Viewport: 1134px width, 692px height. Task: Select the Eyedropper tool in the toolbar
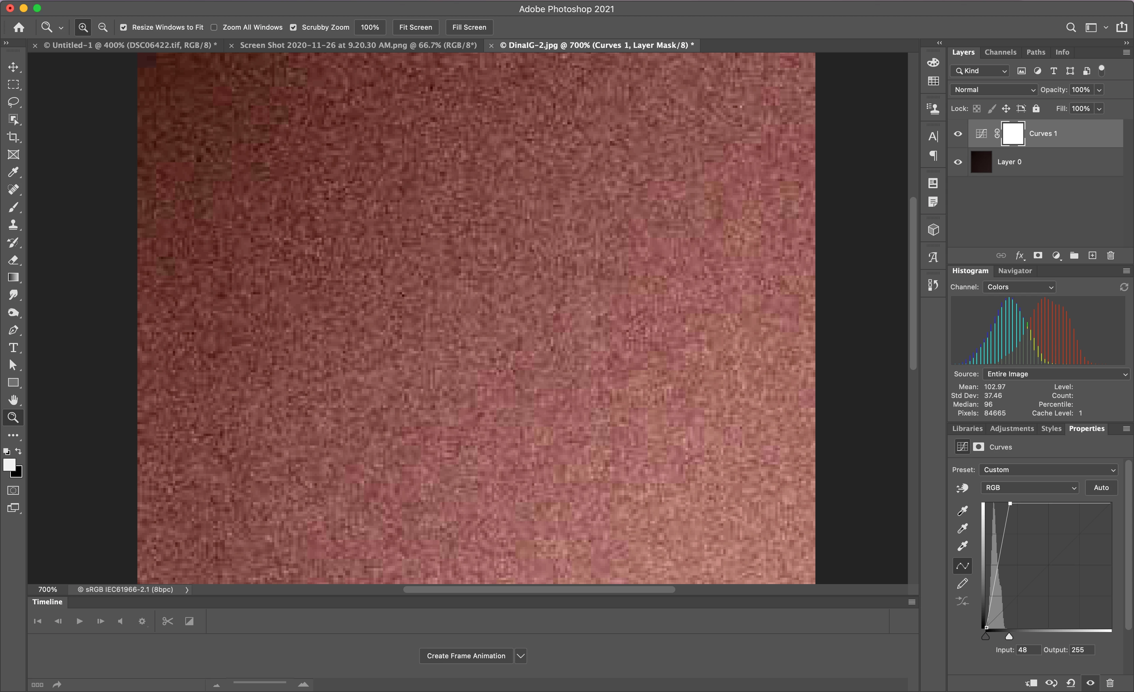[x=13, y=172]
